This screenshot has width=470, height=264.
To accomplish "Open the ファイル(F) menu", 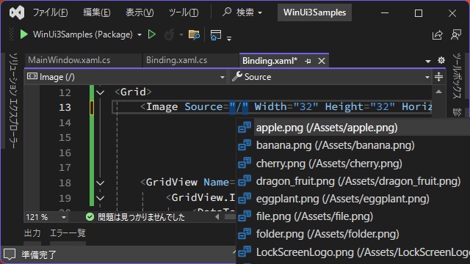I will click(50, 12).
